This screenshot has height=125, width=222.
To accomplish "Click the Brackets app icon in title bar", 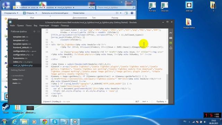I will click(x=10, y=22).
